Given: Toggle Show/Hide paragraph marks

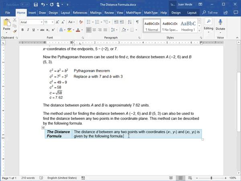Looking at the screenshot, I should point(137,22).
